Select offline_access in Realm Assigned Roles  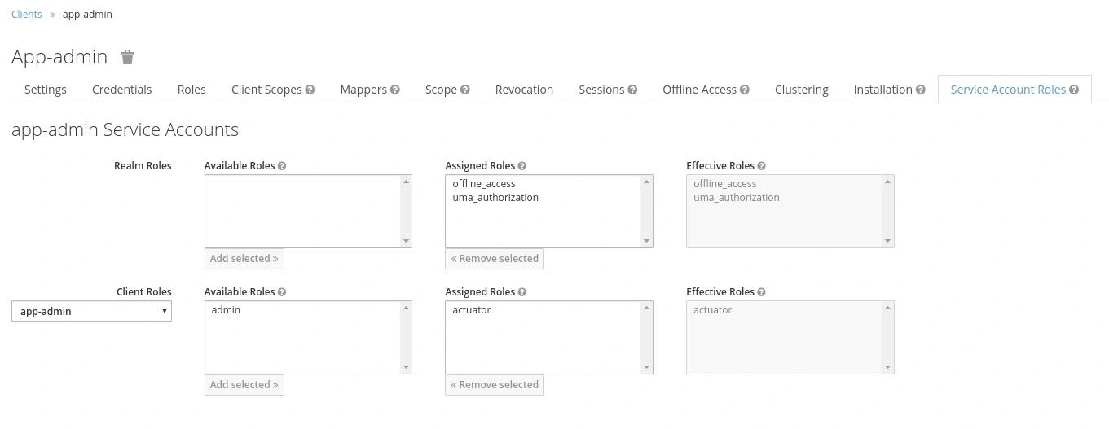(484, 184)
